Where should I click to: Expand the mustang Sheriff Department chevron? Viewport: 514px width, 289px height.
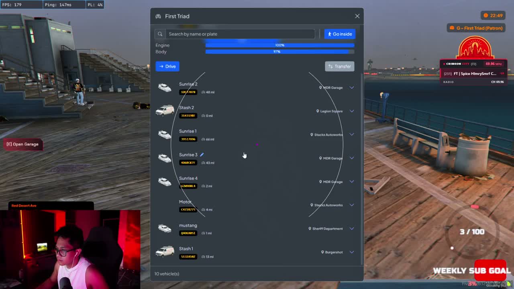coord(352,228)
